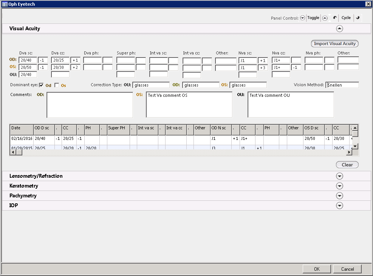The image size is (373, 276).
Task: Click the Panel Control collapse-all up arrow
Action: pos(325,18)
